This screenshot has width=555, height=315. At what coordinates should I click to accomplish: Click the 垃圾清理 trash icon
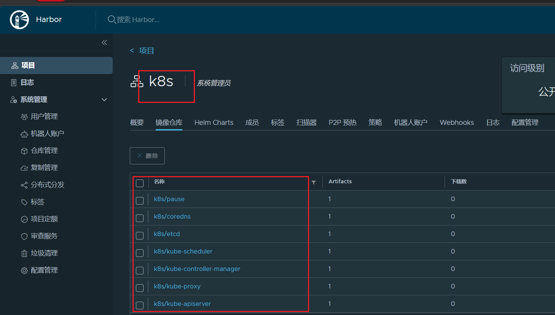(24, 254)
